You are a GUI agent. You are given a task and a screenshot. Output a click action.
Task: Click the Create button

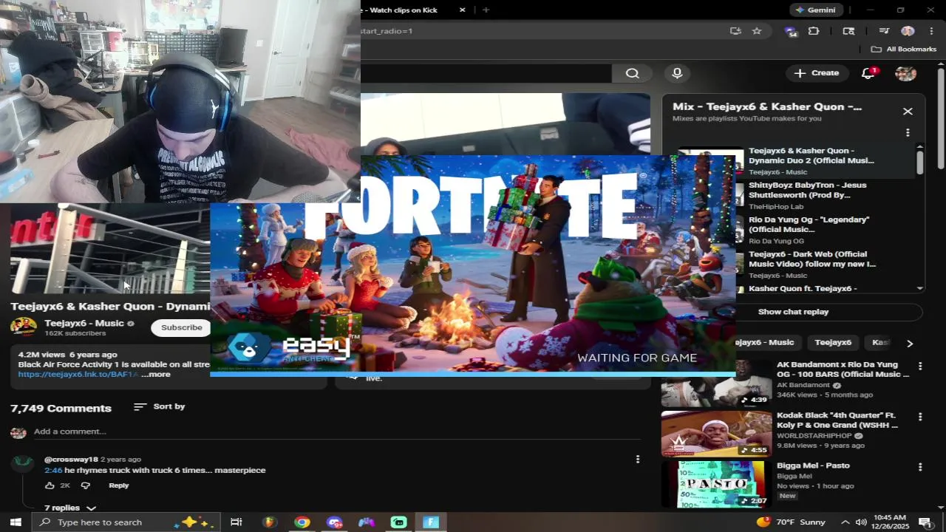point(817,73)
